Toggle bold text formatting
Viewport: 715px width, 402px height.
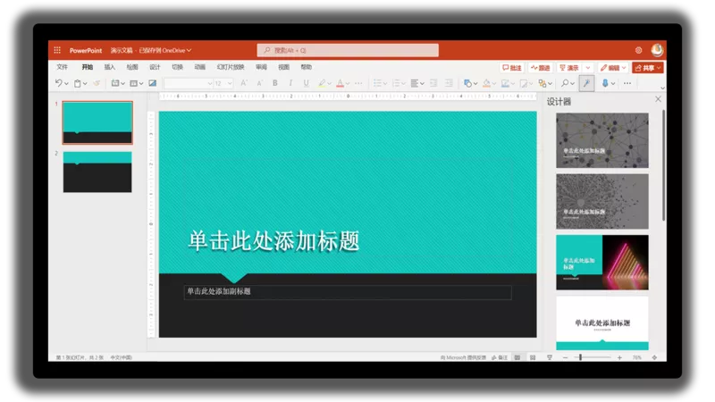pos(274,83)
